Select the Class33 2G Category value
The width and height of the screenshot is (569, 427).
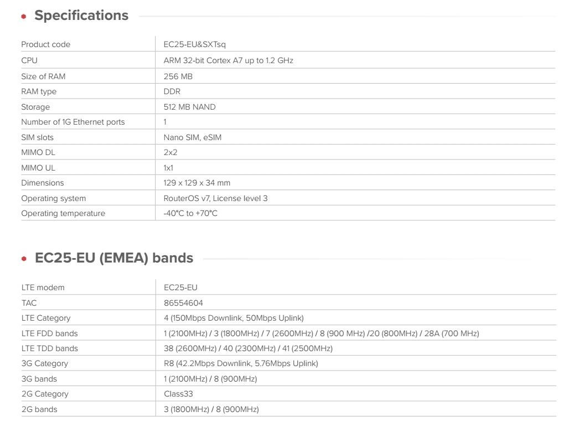[178, 394]
